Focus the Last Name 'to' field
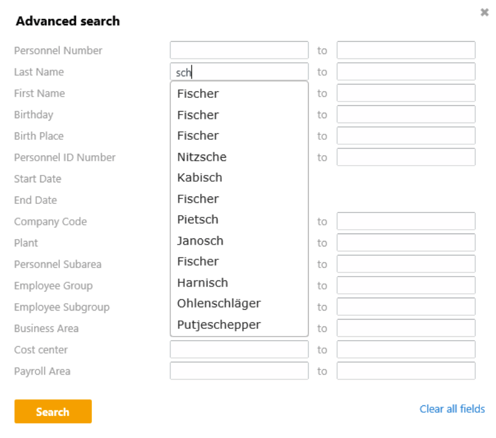Image resolution: width=496 pixels, height=438 pixels. tap(406, 72)
